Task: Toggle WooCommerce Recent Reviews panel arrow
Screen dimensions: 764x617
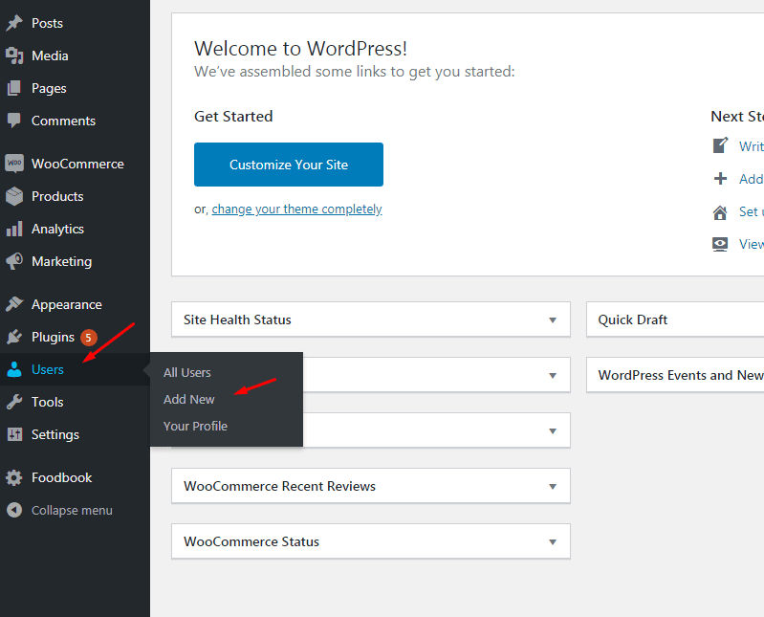Action: click(x=552, y=486)
